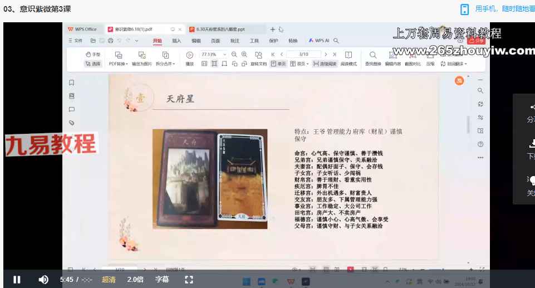Click the 3/10 page number field
Screen dimensions: 535x288
tap(304, 55)
